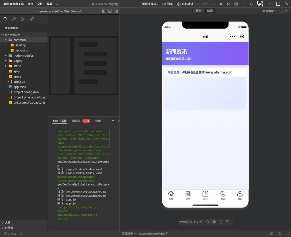The width and height of the screenshot is (291, 237).
Task: Open the notifications bell
Action: 251,4
